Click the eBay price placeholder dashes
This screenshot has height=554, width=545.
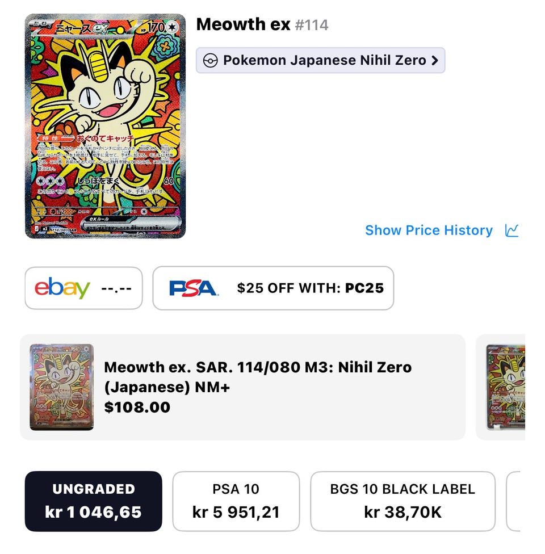[116, 288]
